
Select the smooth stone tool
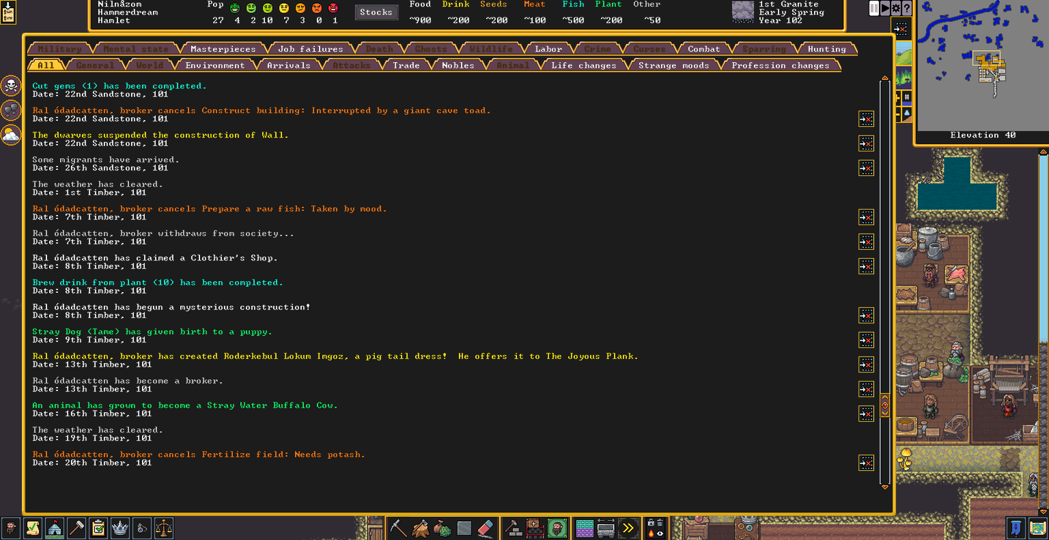point(464,528)
